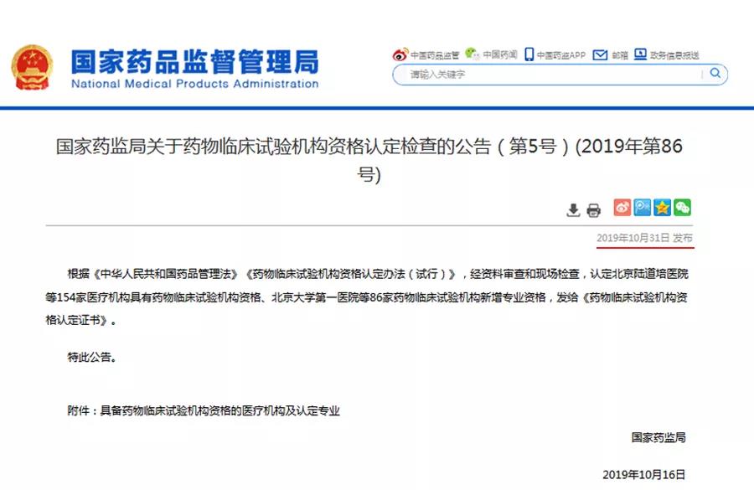Click the 国家药监局 signature text
This screenshot has width=754, height=490.
pyautogui.click(x=658, y=437)
